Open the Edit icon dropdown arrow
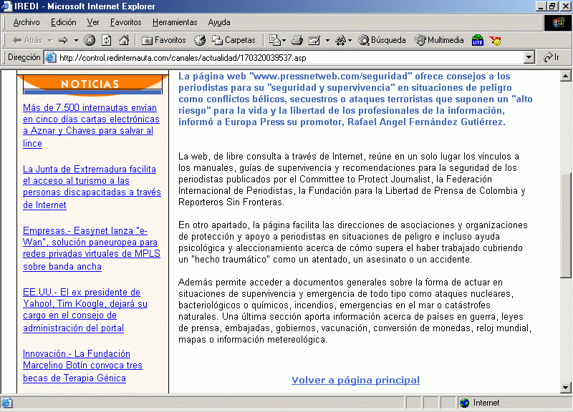Screen dimensions: 573x412 (x=327, y=40)
